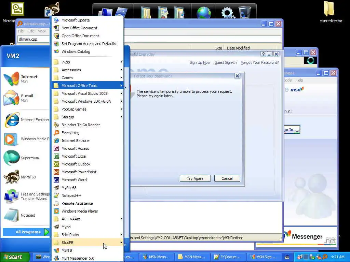Click the Open Office Document icon
This screenshot has width=350, height=262.
coord(56,36)
